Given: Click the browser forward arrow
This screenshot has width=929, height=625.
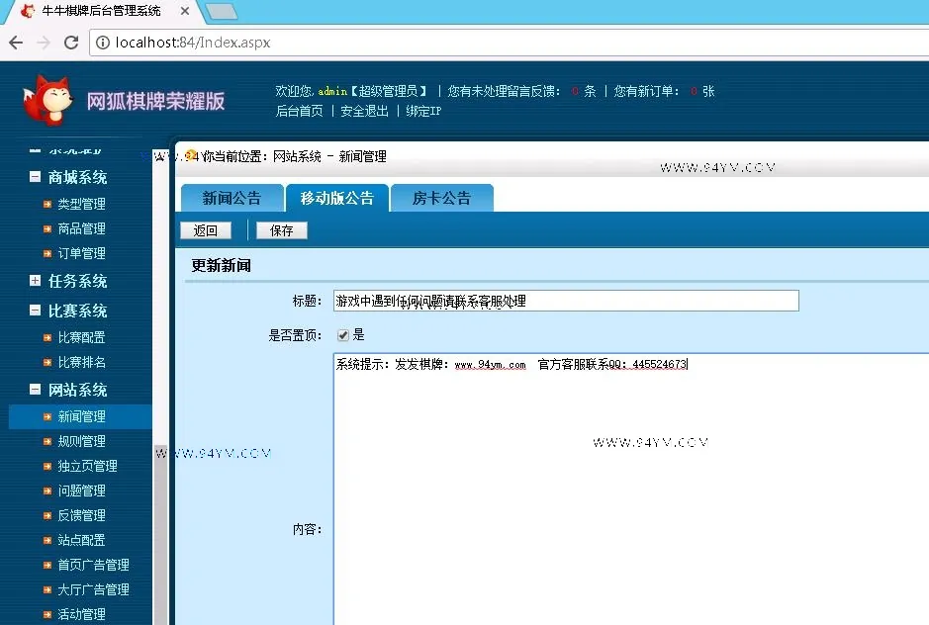Looking at the screenshot, I should tap(44, 43).
